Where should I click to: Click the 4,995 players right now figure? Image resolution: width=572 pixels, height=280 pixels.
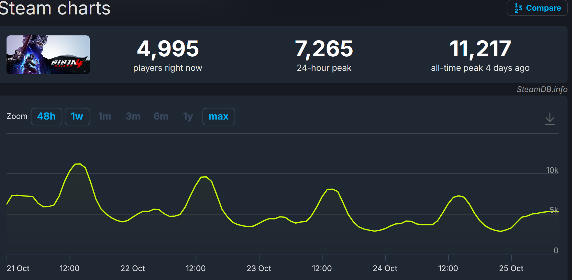click(168, 48)
